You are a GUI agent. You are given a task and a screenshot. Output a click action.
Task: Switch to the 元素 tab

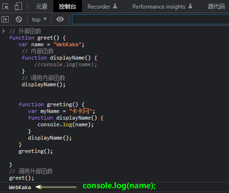point(42,7)
